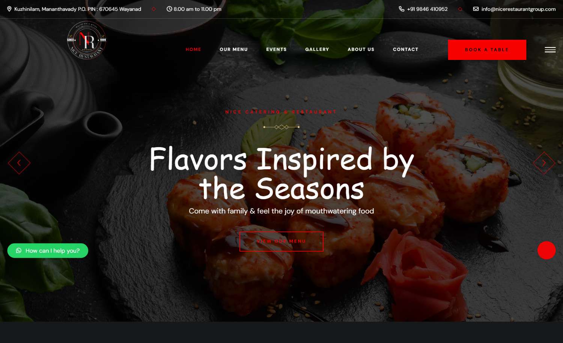Click the WhatsApp icon in help bubble
563x343 pixels.
19,251
